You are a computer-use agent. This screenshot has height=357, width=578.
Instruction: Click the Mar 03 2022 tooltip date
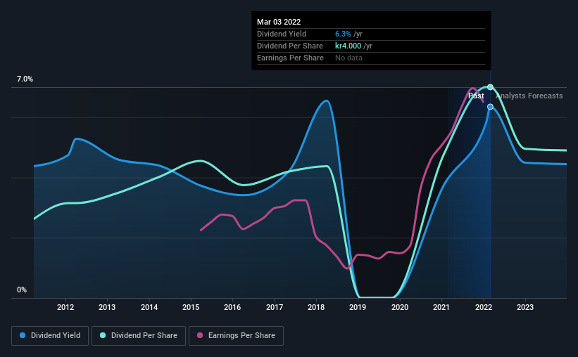[x=279, y=22]
